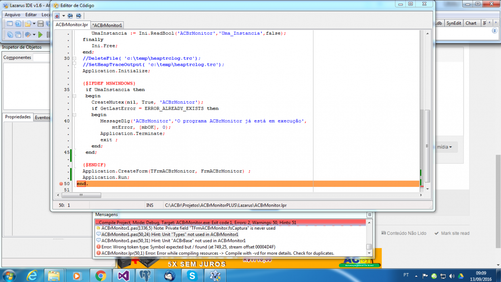Click the red home jump-history icon in editor
Screen dimensions: 501x282
point(57,16)
